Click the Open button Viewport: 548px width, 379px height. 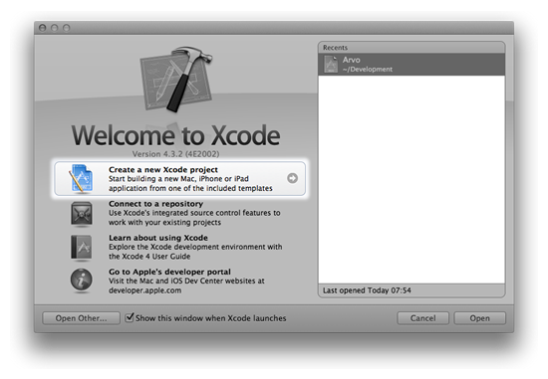[479, 318]
